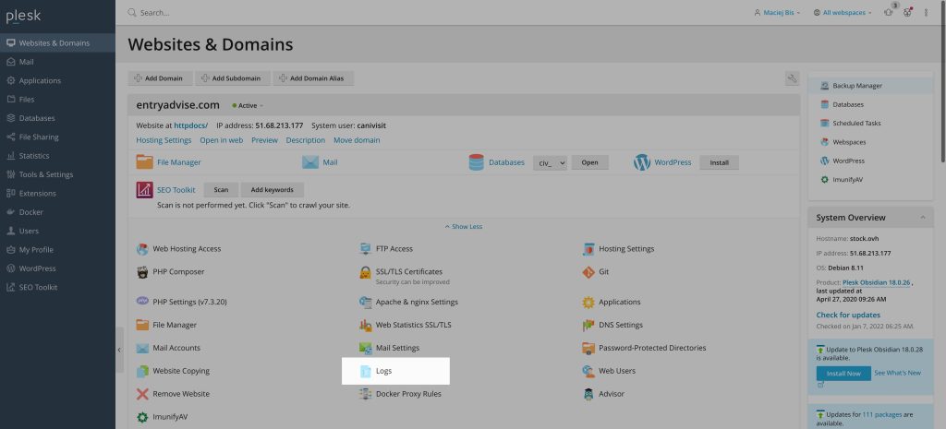Click the SSL/TLS Certificates padlock icon

tap(365, 272)
